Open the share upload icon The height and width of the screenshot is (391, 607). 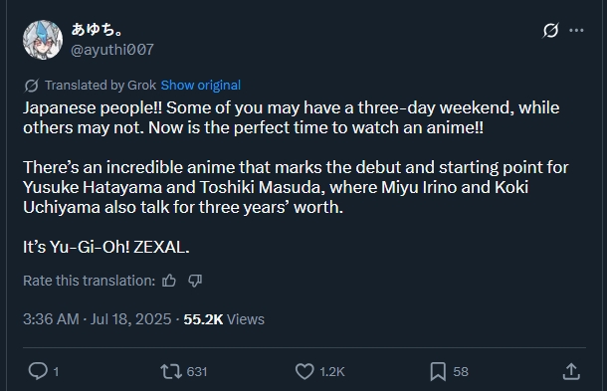tap(571, 371)
